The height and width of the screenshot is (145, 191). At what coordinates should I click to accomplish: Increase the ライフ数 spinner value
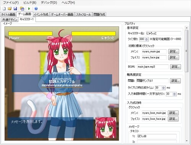click(x=147, y=38)
